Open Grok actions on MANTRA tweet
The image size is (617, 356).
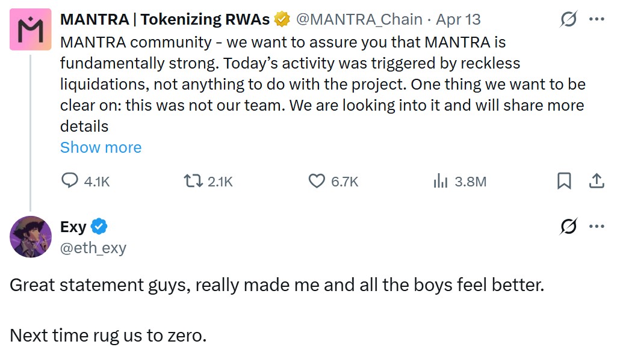coord(568,20)
